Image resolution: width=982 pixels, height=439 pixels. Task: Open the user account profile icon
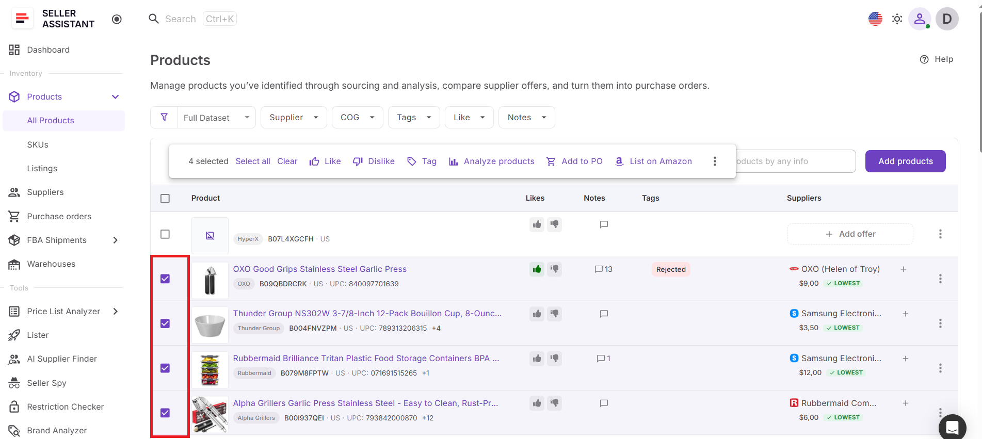(919, 19)
